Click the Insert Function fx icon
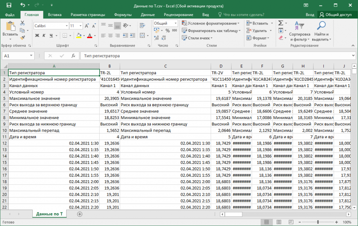This screenshot has width=358, height=226. (73, 56)
